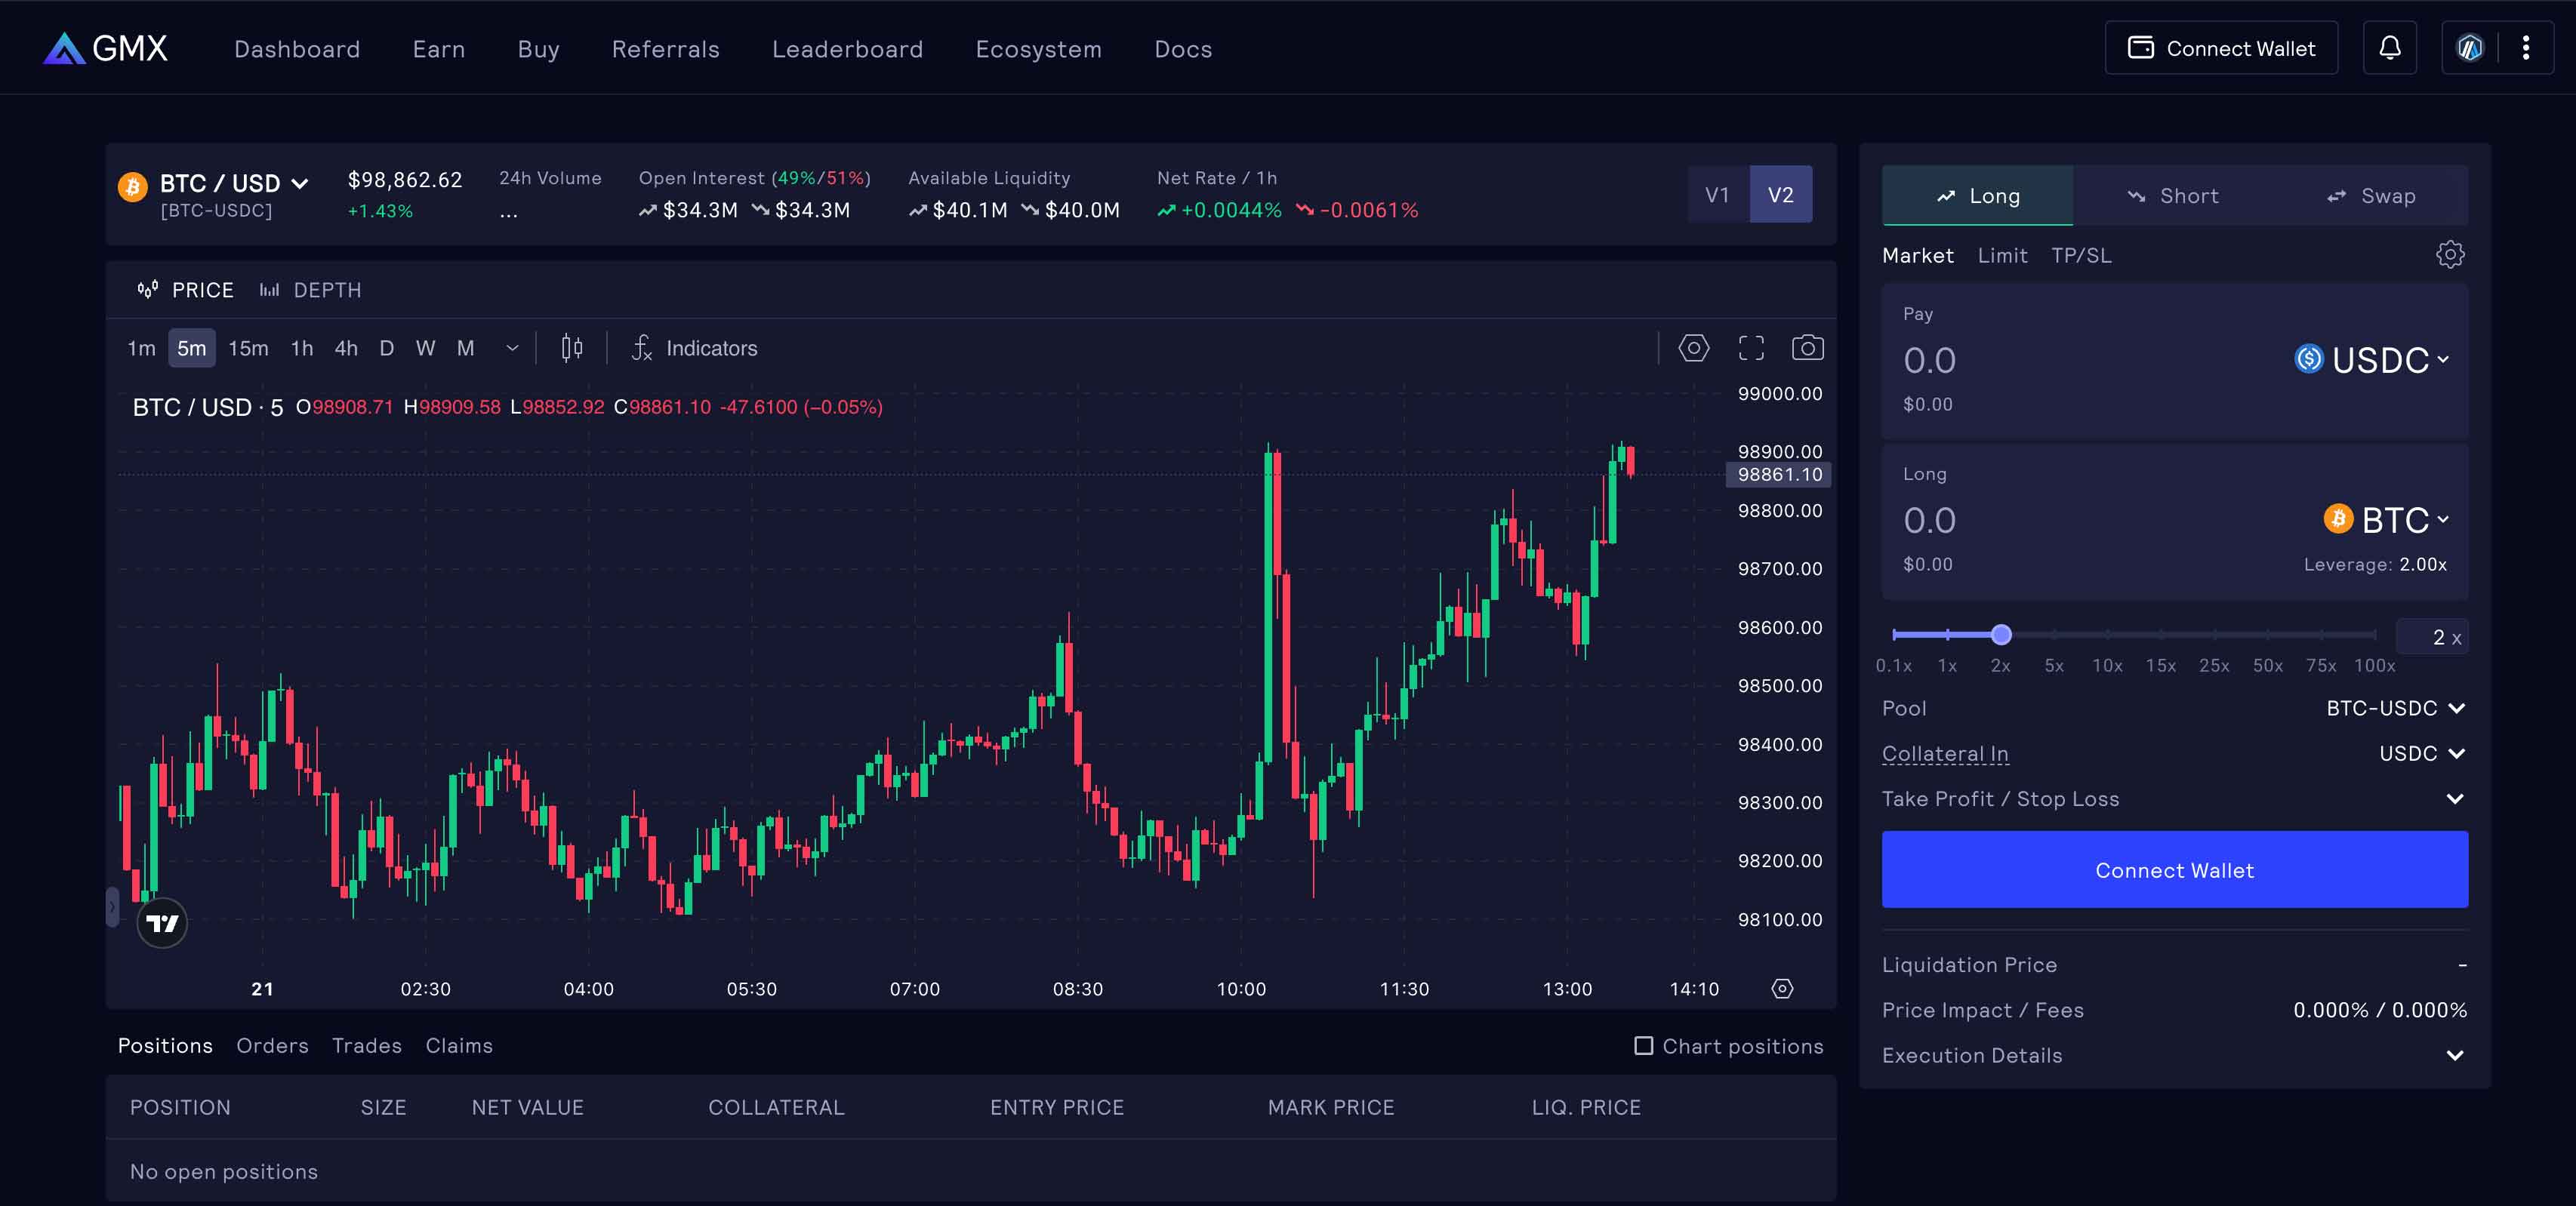Enable Chart positions checkbox
This screenshot has height=1206, width=2576.
(1643, 1045)
